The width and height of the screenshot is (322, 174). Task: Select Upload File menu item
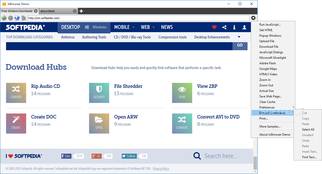pos(267,41)
